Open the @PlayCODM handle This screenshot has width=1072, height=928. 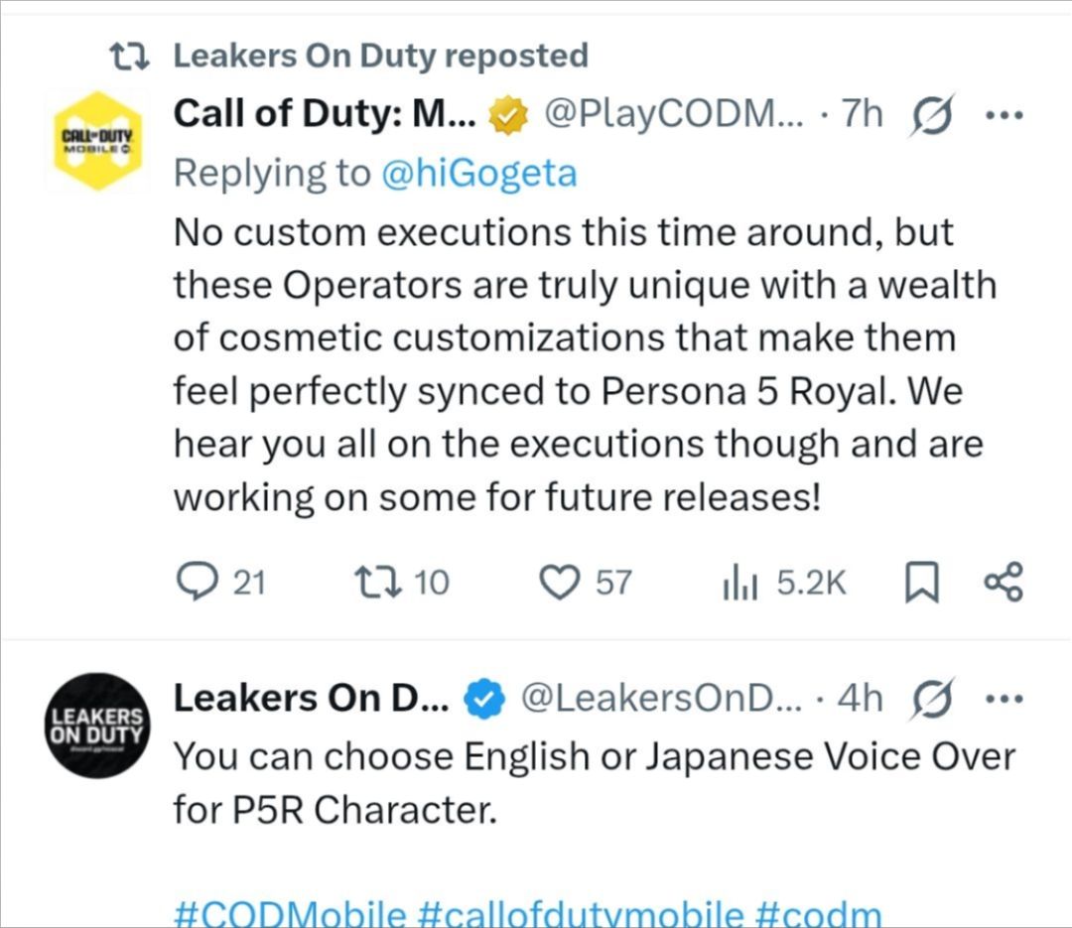pyautogui.click(x=673, y=113)
